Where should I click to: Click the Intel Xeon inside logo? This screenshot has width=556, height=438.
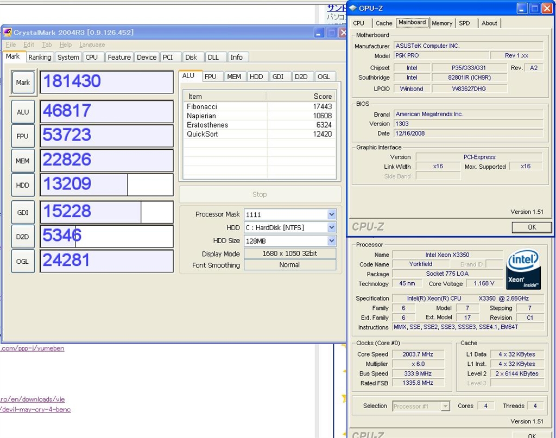pos(523,270)
